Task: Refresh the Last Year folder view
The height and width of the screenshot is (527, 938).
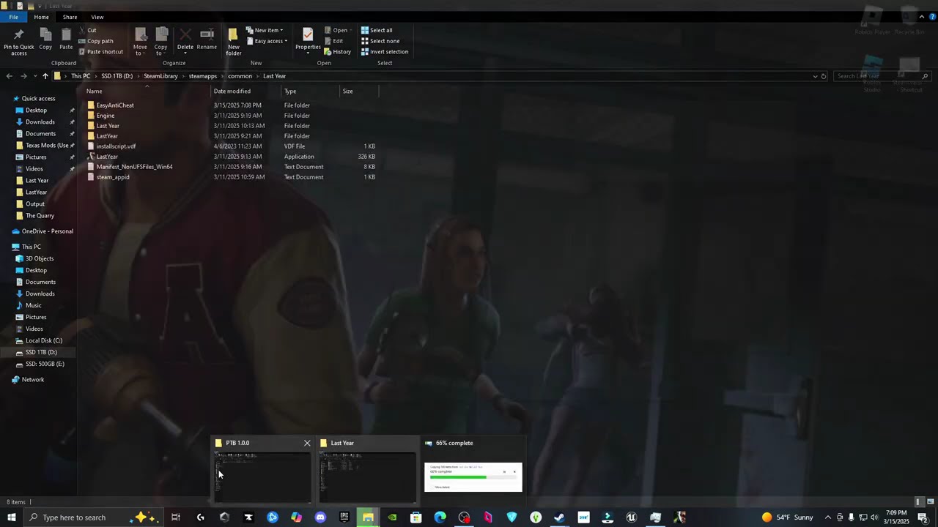Action: pos(824,76)
